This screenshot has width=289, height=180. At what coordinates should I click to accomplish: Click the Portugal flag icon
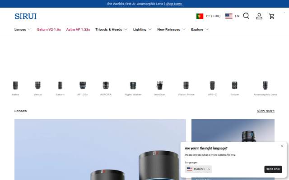[x=200, y=16]
